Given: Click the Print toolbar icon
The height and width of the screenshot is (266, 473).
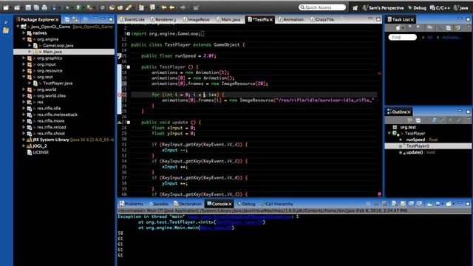Looking at the screenshot, I should point(44,7).
